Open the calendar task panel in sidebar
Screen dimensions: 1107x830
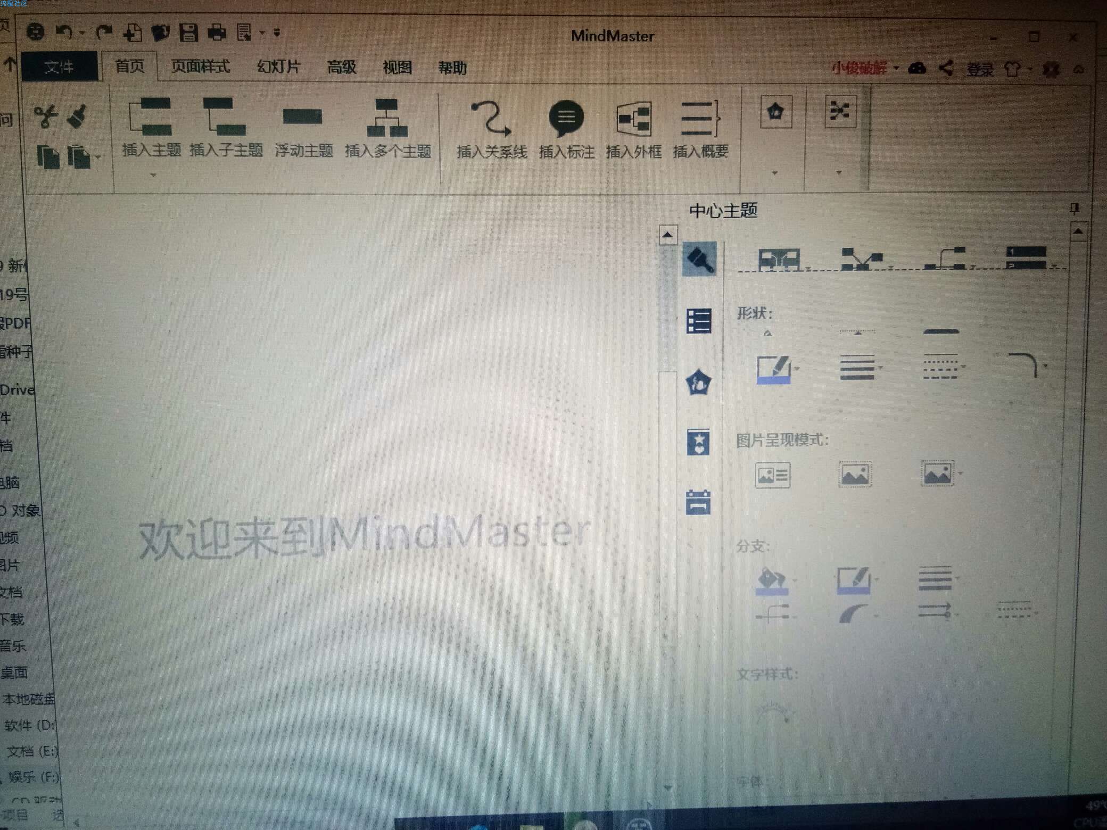coord(699,502)
